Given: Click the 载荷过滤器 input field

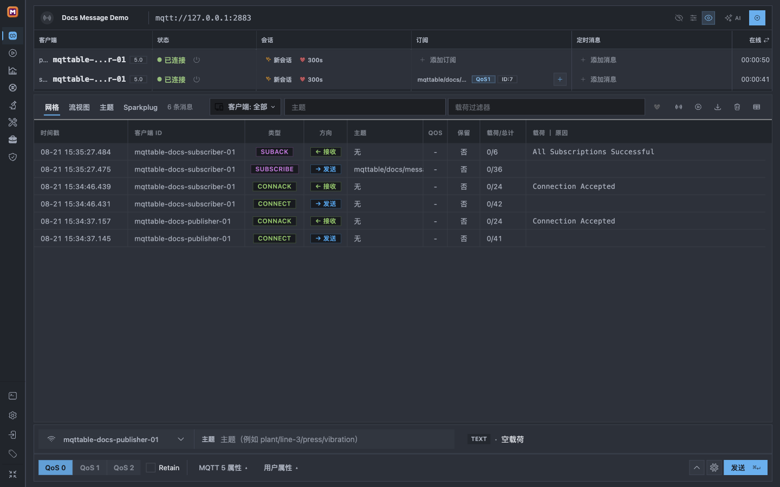Looking at the screenshot, I should point(547,107).
